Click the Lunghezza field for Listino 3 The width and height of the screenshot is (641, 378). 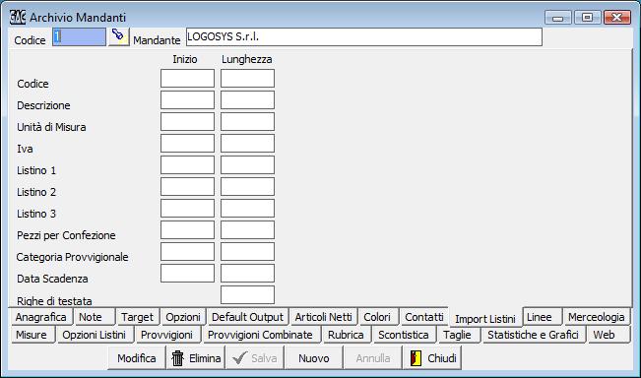[248, 208]
